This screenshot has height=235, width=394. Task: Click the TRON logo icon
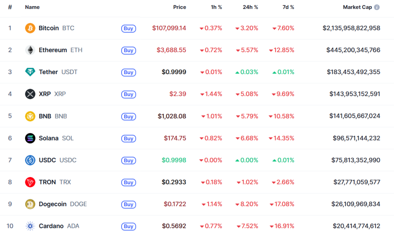point(30,182)
